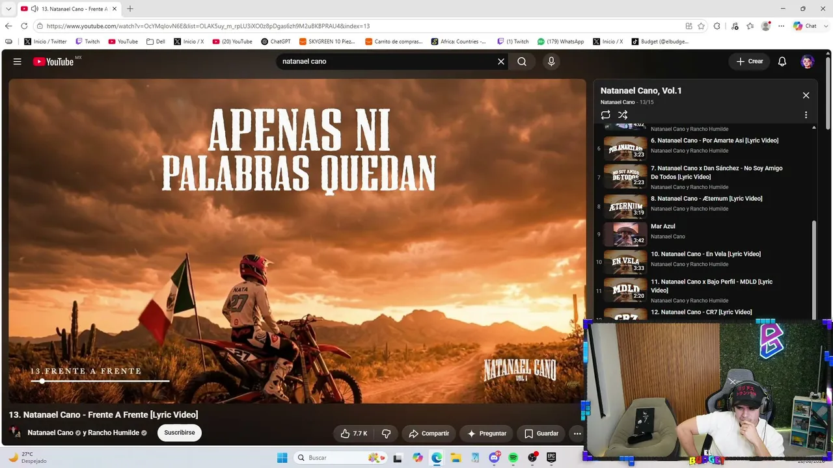Open Epic Games Launcher from taskbar
The image size is (833, 468).
point(551,458)
